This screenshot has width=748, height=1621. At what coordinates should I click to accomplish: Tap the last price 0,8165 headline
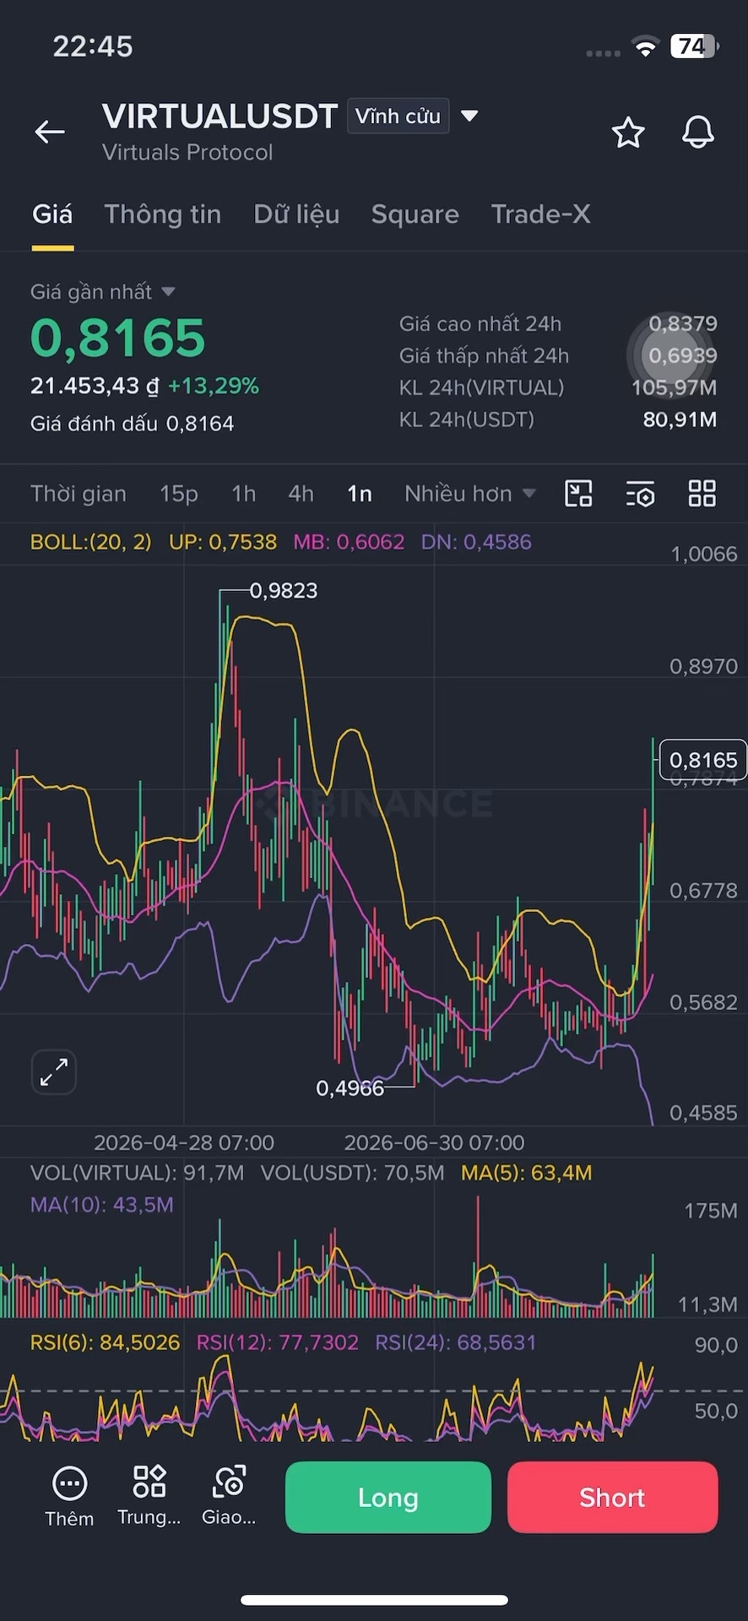tap(118, 338)
